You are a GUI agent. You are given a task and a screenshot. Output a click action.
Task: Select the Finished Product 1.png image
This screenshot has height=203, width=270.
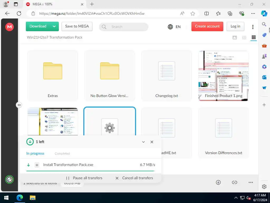224,76
